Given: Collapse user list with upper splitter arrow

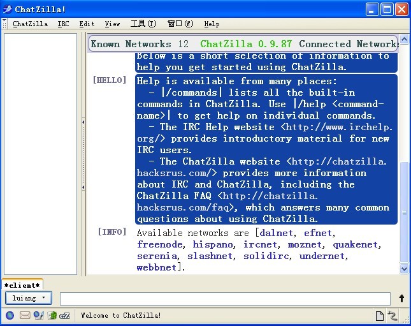Looking at the screenshot, I should pos(83,122).
